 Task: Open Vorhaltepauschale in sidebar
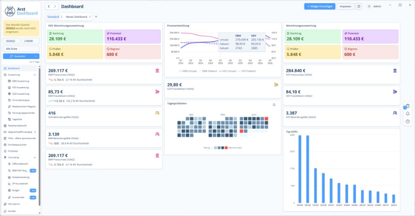click(17, 145)
